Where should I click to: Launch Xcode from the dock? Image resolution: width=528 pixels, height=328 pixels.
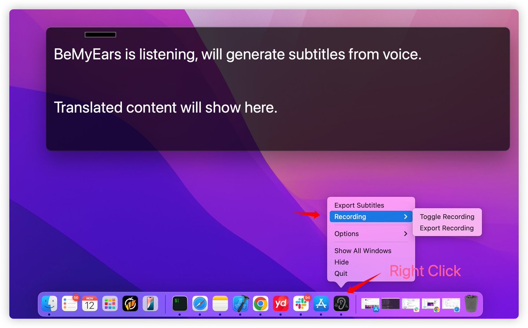click(241, 303)
